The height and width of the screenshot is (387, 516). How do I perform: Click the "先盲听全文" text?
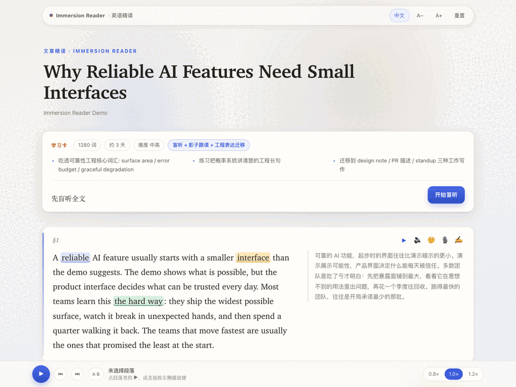pyautogui.click(x=68, y=199)
